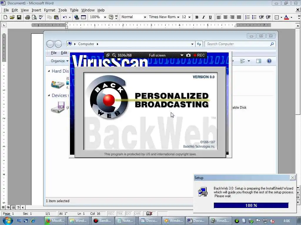Viewport: 301px width, 225px height.
Task: Save the document with the floppy icon
Action: (19, 17)
